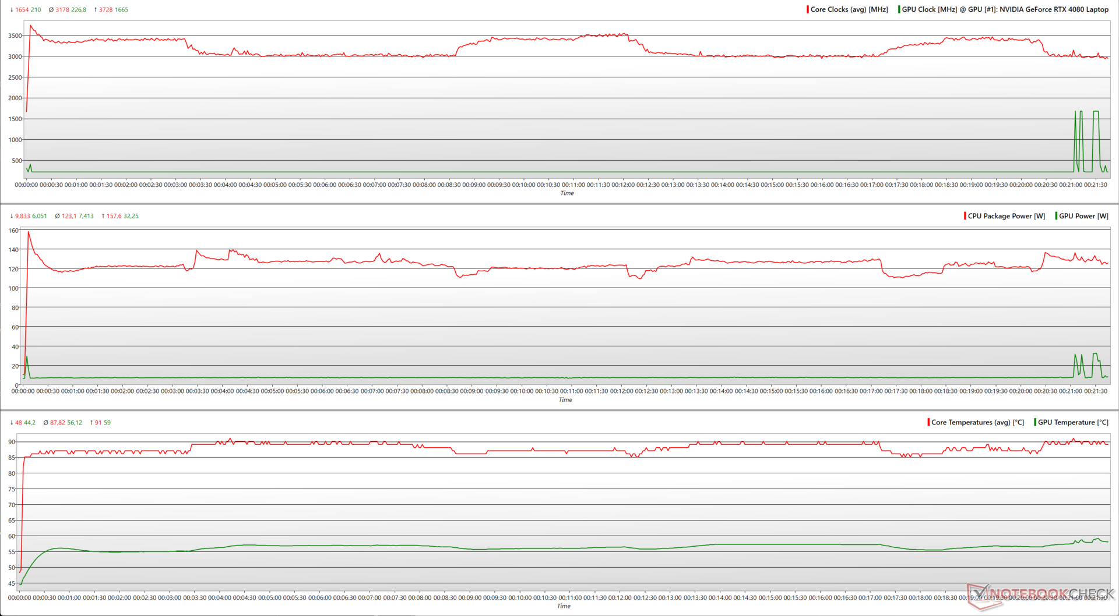1119x616 pixels.
Task: Click the minimum down-arrow in the clock graph stats
Action: pyautogui.click(x=12, y=10)
